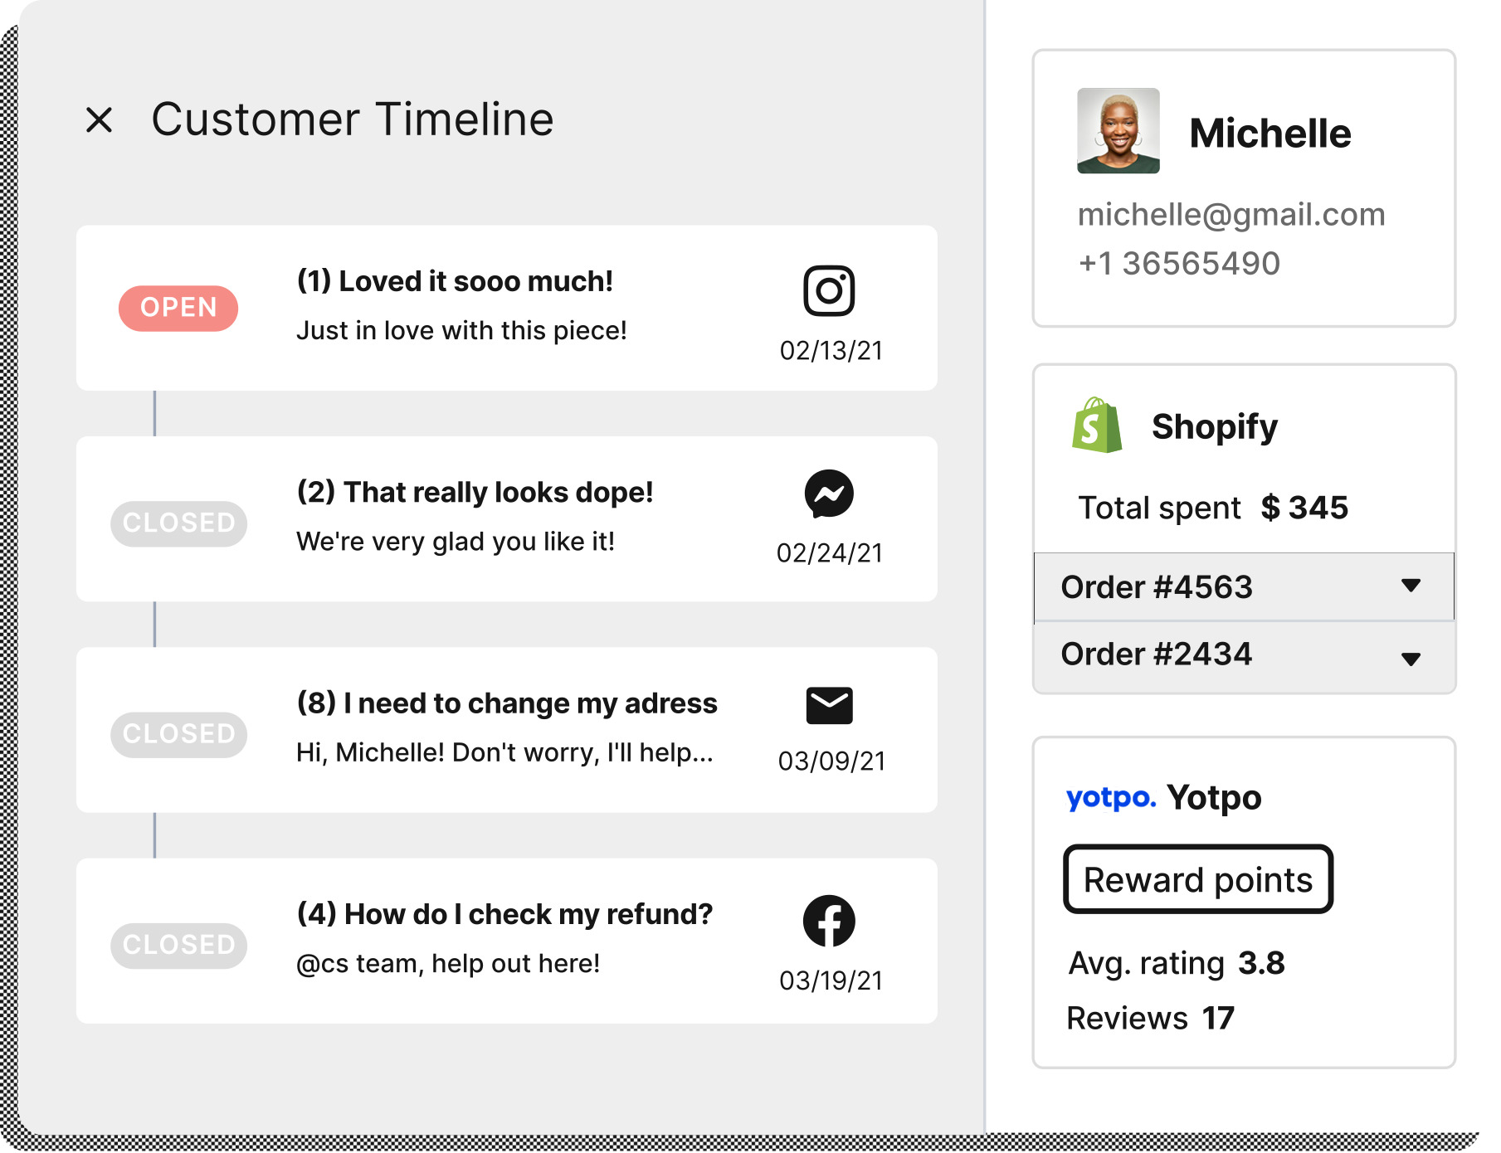Open 'Loved it sooo much!' conversation
Screen dimensions: 1501x1153
point(455,282)
